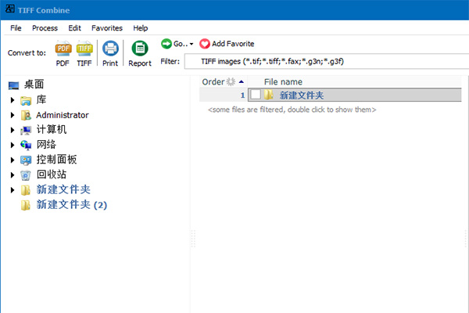
Task: Click the Print icon in toolbar
Action: pos(110,50)
